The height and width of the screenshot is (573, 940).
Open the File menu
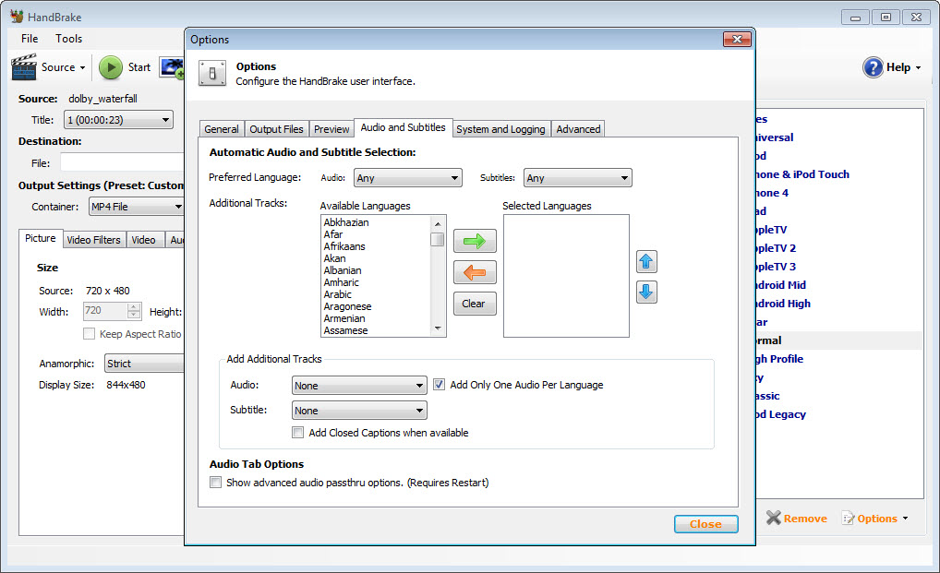click(x=30, y=39)
